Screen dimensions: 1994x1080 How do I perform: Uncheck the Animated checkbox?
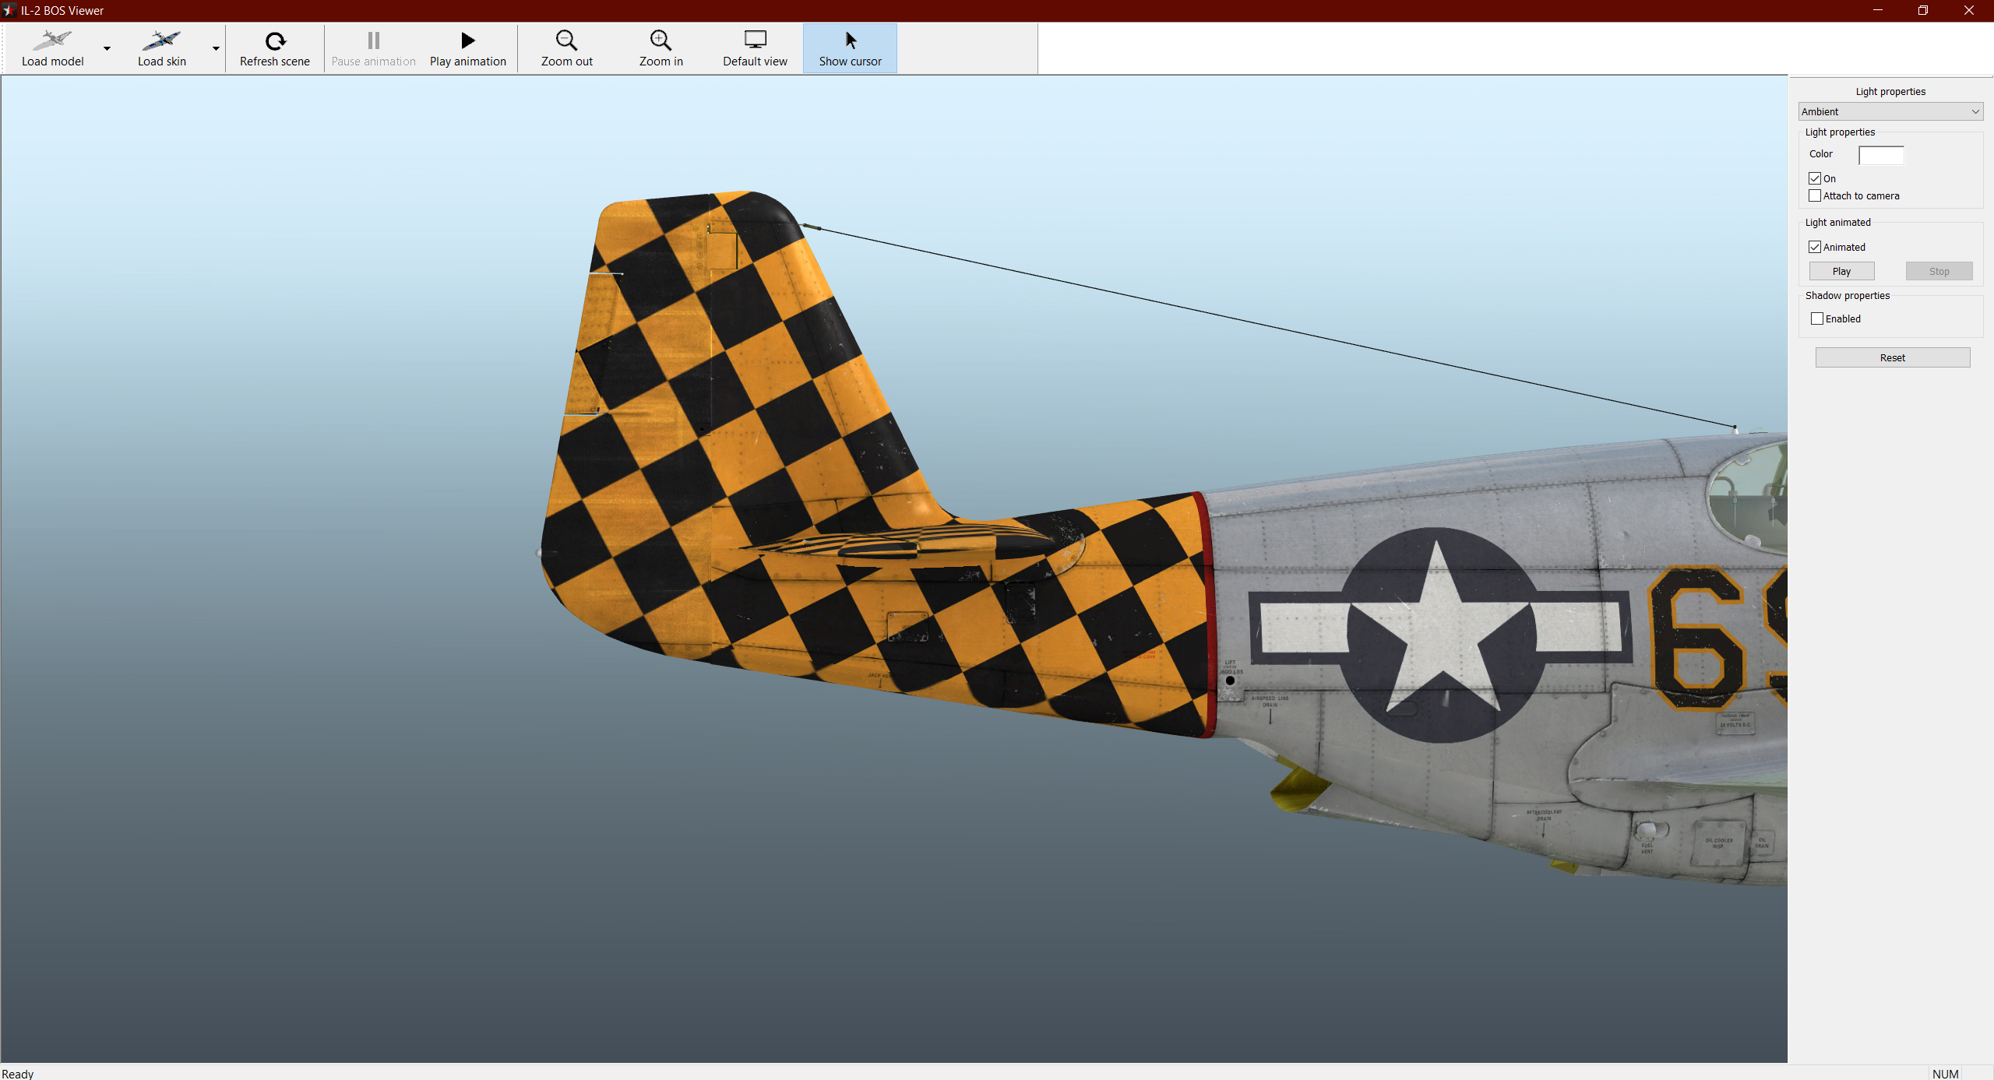coord(1815,247)
